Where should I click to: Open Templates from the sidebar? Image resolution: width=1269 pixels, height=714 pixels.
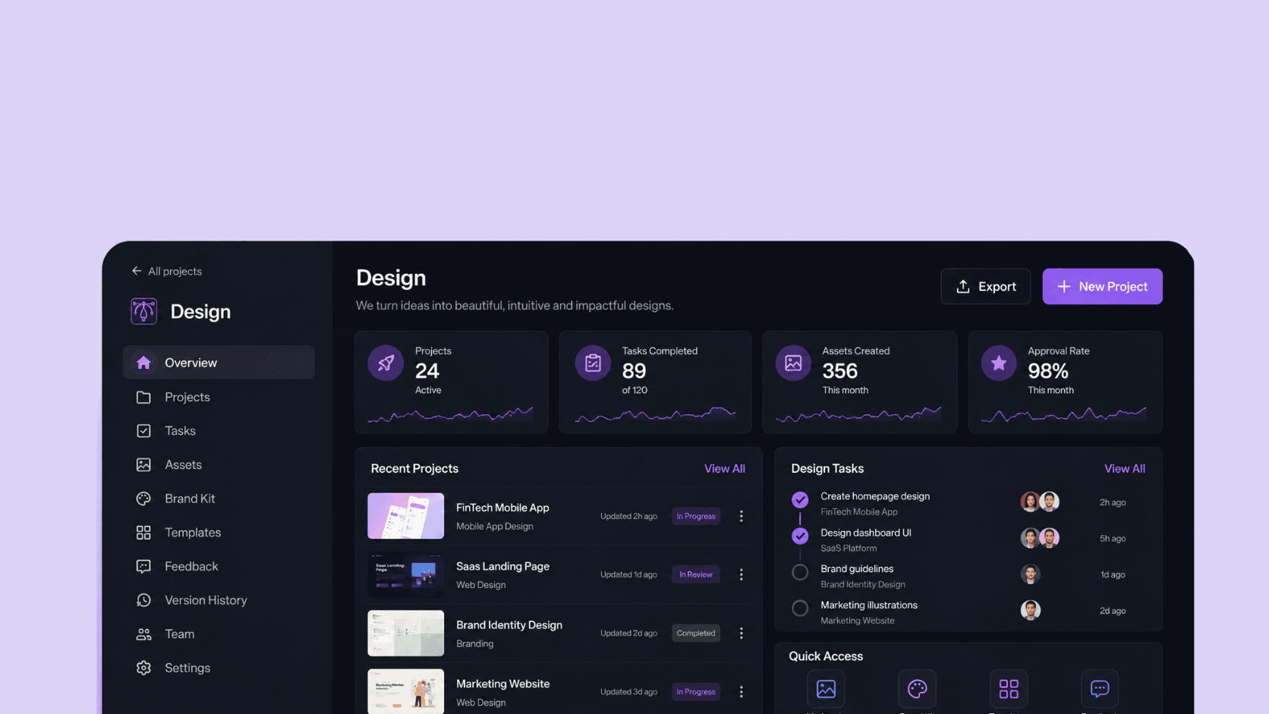pos(219,533)
